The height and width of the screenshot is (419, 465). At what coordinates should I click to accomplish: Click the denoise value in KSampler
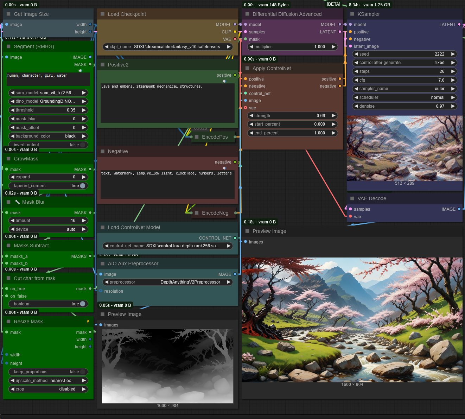point(405,106)
